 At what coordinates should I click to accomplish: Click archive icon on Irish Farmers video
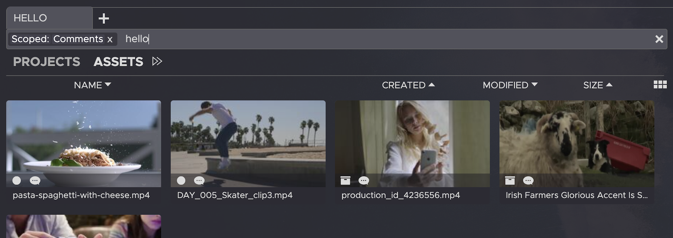point(510,181)
